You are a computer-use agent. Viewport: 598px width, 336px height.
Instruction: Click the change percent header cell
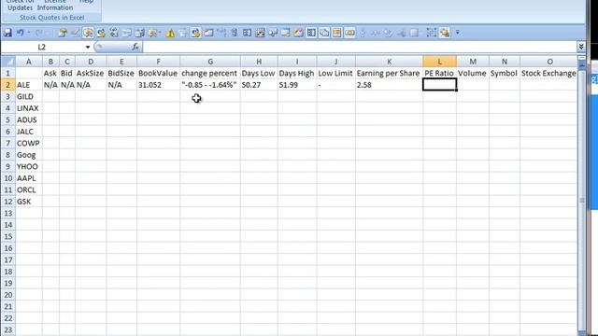(x=210, y=73)
